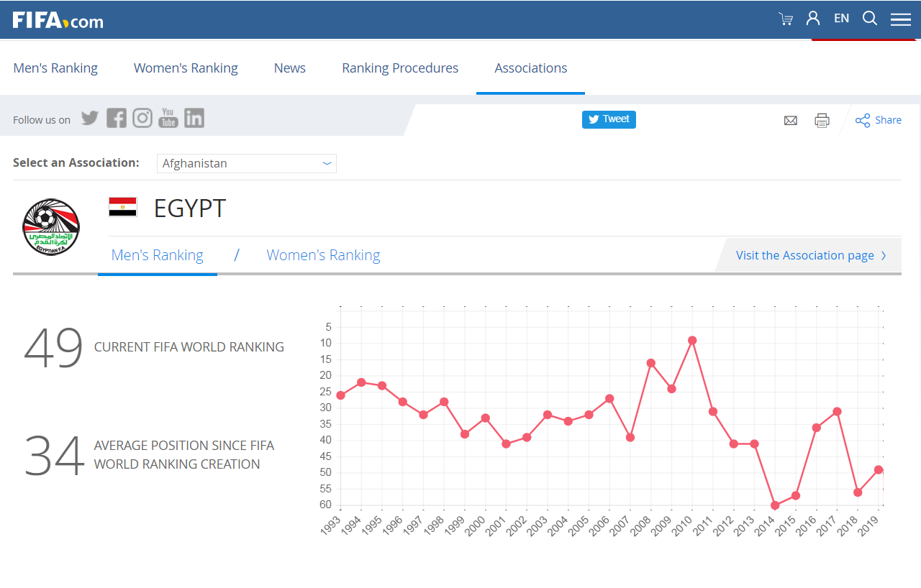Open Ranking Procedures page

(x=400, y=68)
